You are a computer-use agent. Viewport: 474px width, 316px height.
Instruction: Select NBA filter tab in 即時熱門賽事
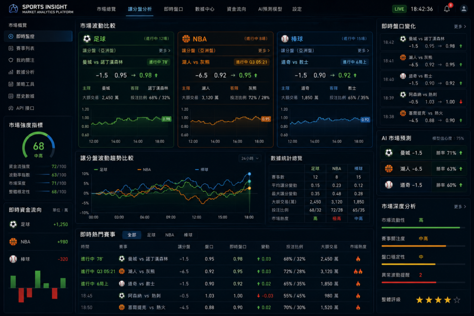pyautogui.click(x=169, y=235)
